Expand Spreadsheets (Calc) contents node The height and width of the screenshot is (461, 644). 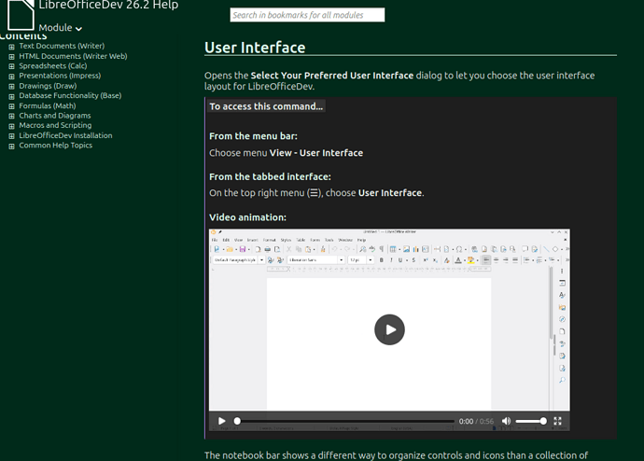(11, 66)
